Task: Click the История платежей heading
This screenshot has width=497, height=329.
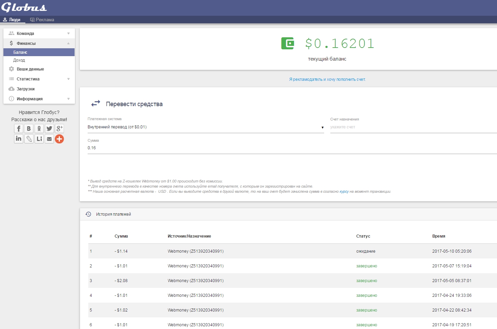Action: (114, 214)
